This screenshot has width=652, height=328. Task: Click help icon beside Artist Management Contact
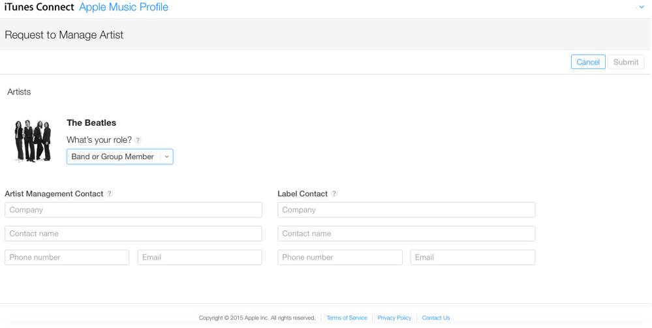110,194
